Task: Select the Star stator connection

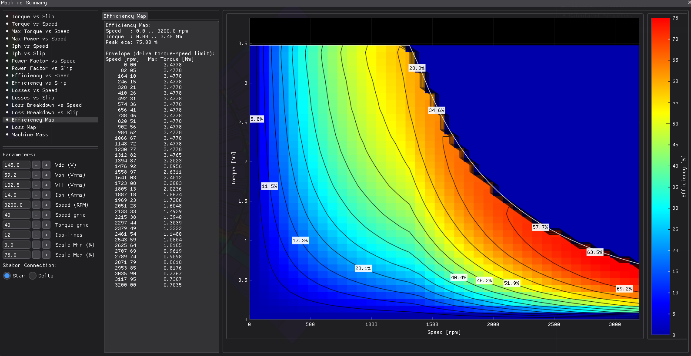Action: (x=7, y=276)
